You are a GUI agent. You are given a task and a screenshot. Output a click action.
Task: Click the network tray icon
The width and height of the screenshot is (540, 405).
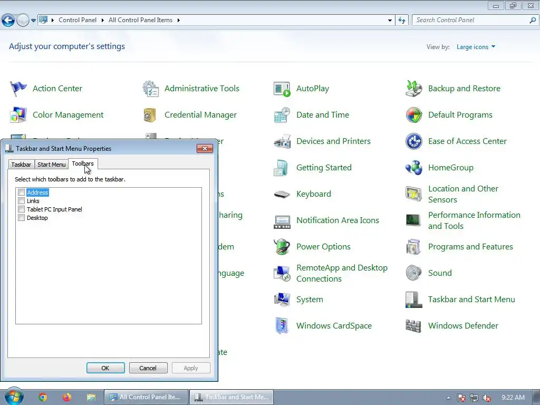coord(474,398)
